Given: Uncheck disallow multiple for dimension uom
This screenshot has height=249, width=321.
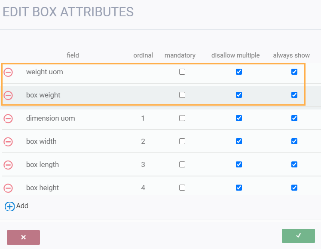Looking at the screenshot, I should coord(239,118).
